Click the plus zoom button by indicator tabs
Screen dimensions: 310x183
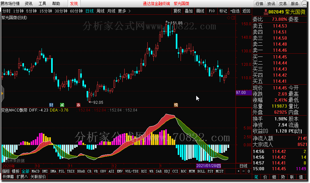239,171
